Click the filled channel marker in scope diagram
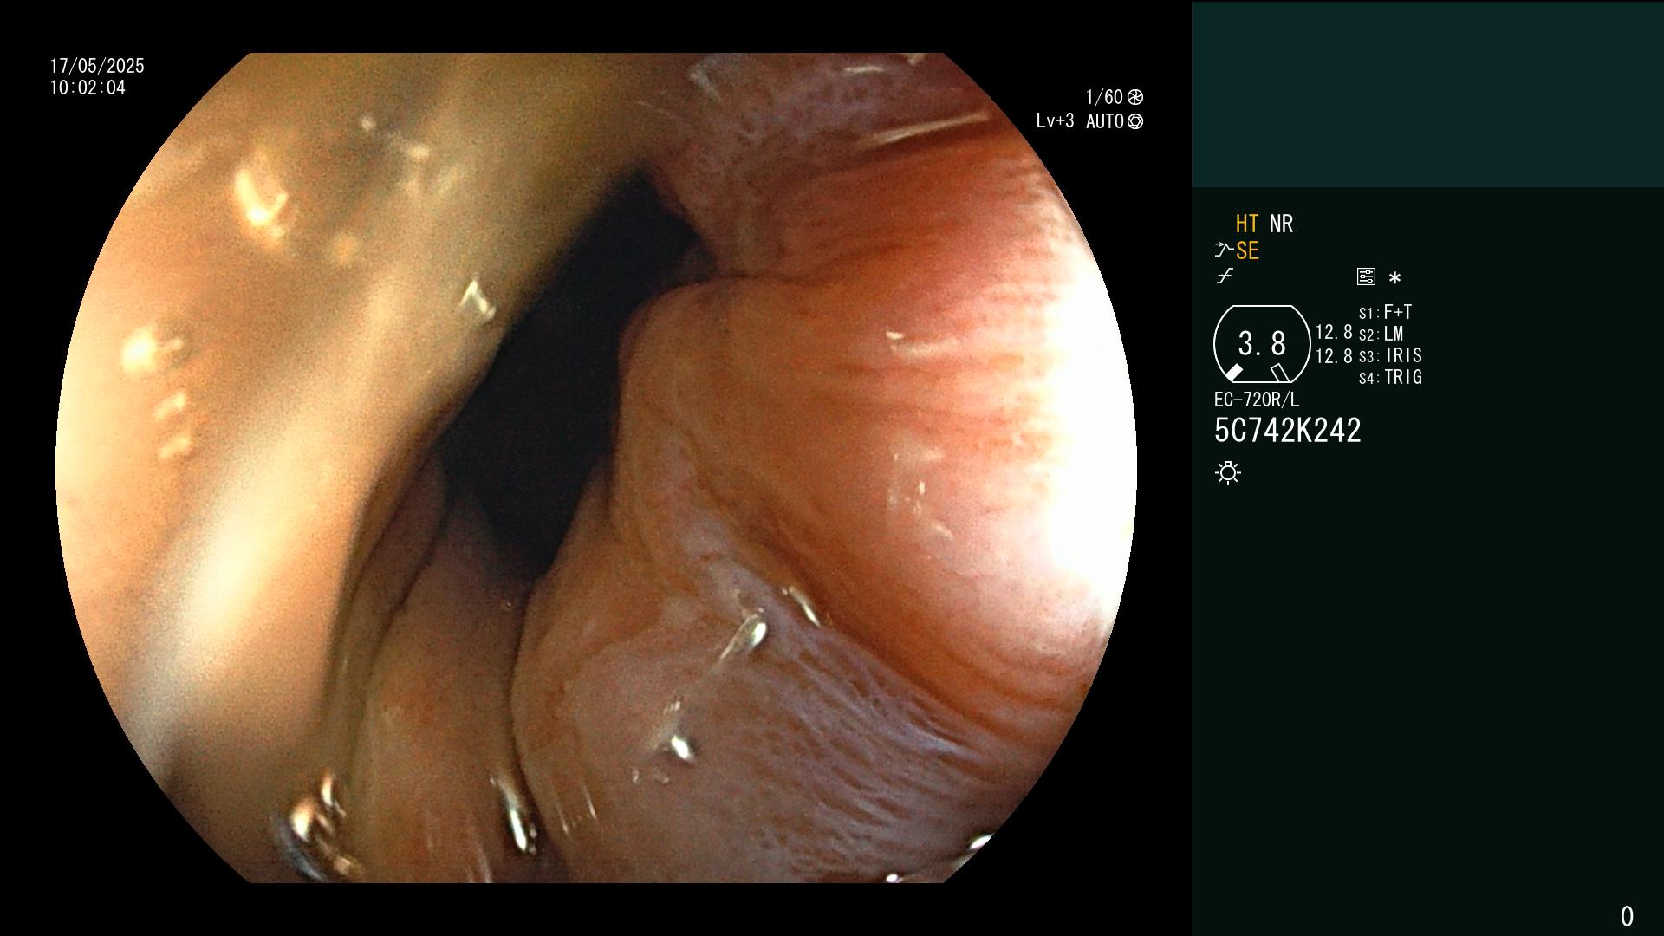This screenshot has width=1664, height=936. (x=1234, y=373)
